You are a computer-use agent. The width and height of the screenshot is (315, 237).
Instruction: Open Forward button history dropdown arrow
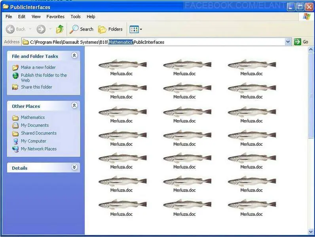pyautogui.click(x=50, y=29)
